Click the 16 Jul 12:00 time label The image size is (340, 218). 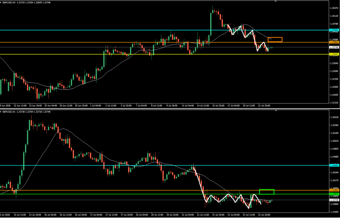pyautogui.click(x=66, y=215)
